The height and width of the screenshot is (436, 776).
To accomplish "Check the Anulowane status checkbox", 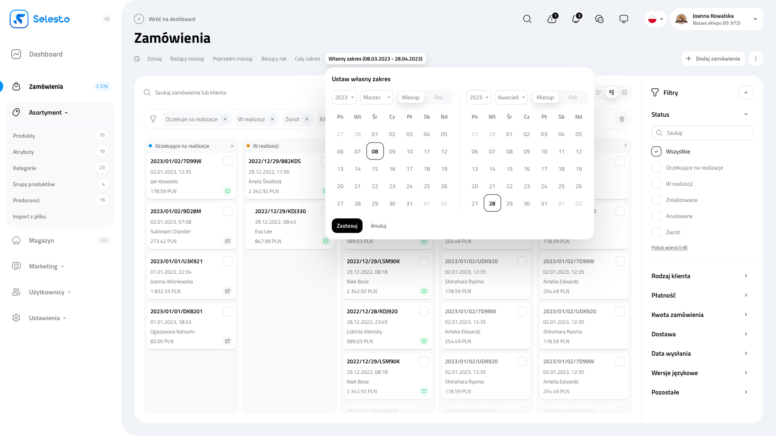I will tap(656, 216).
